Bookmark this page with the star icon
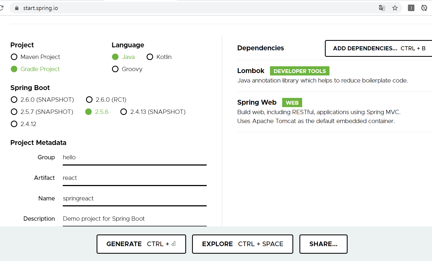The height and width of the screenshot is (261, 432). pyautogui.click(x=395, y=8)
